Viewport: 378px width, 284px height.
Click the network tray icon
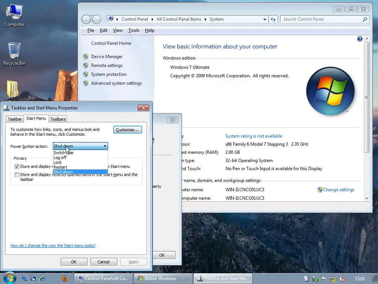[333, 279]
